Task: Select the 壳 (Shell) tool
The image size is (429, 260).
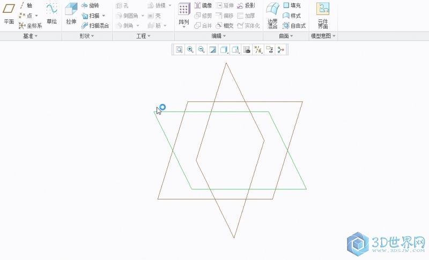Action: click(154, 16)
